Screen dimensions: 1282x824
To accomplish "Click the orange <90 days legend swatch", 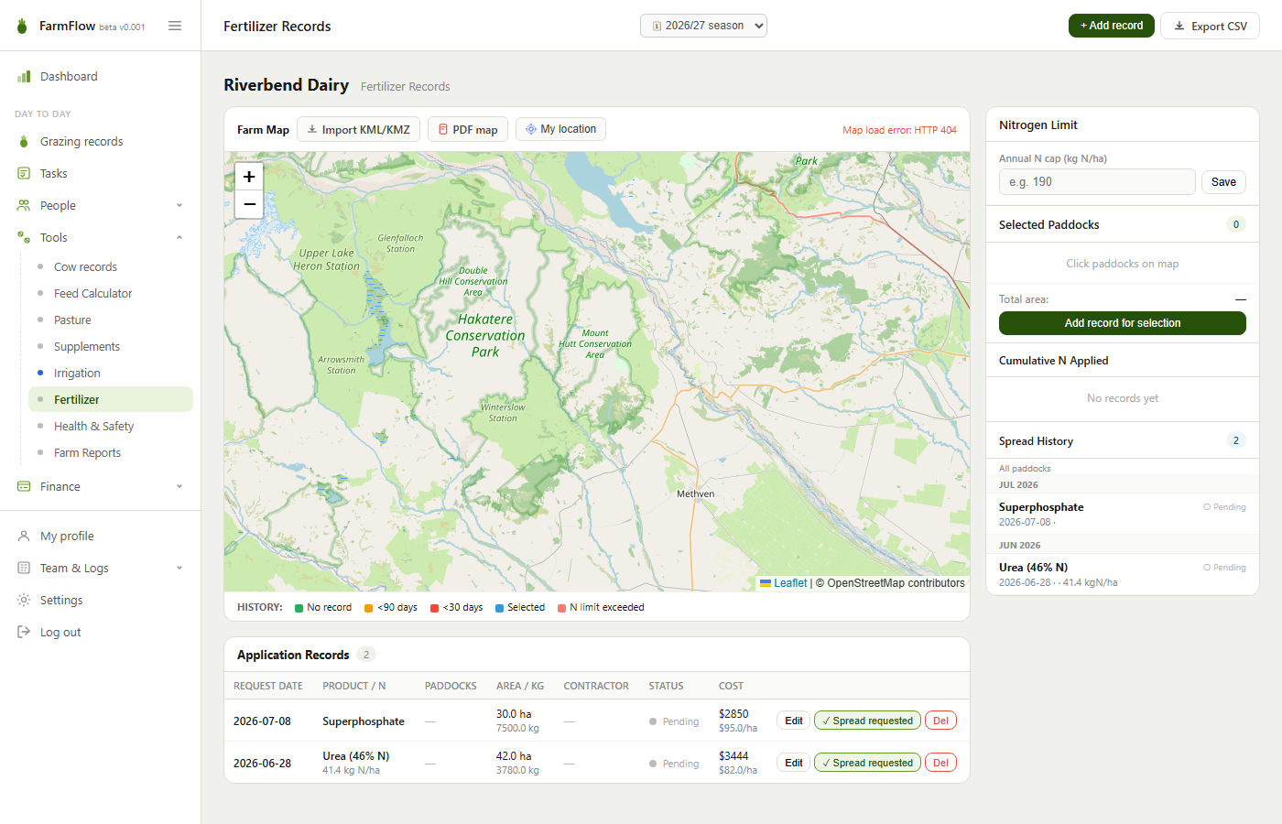I will (369, 608).
